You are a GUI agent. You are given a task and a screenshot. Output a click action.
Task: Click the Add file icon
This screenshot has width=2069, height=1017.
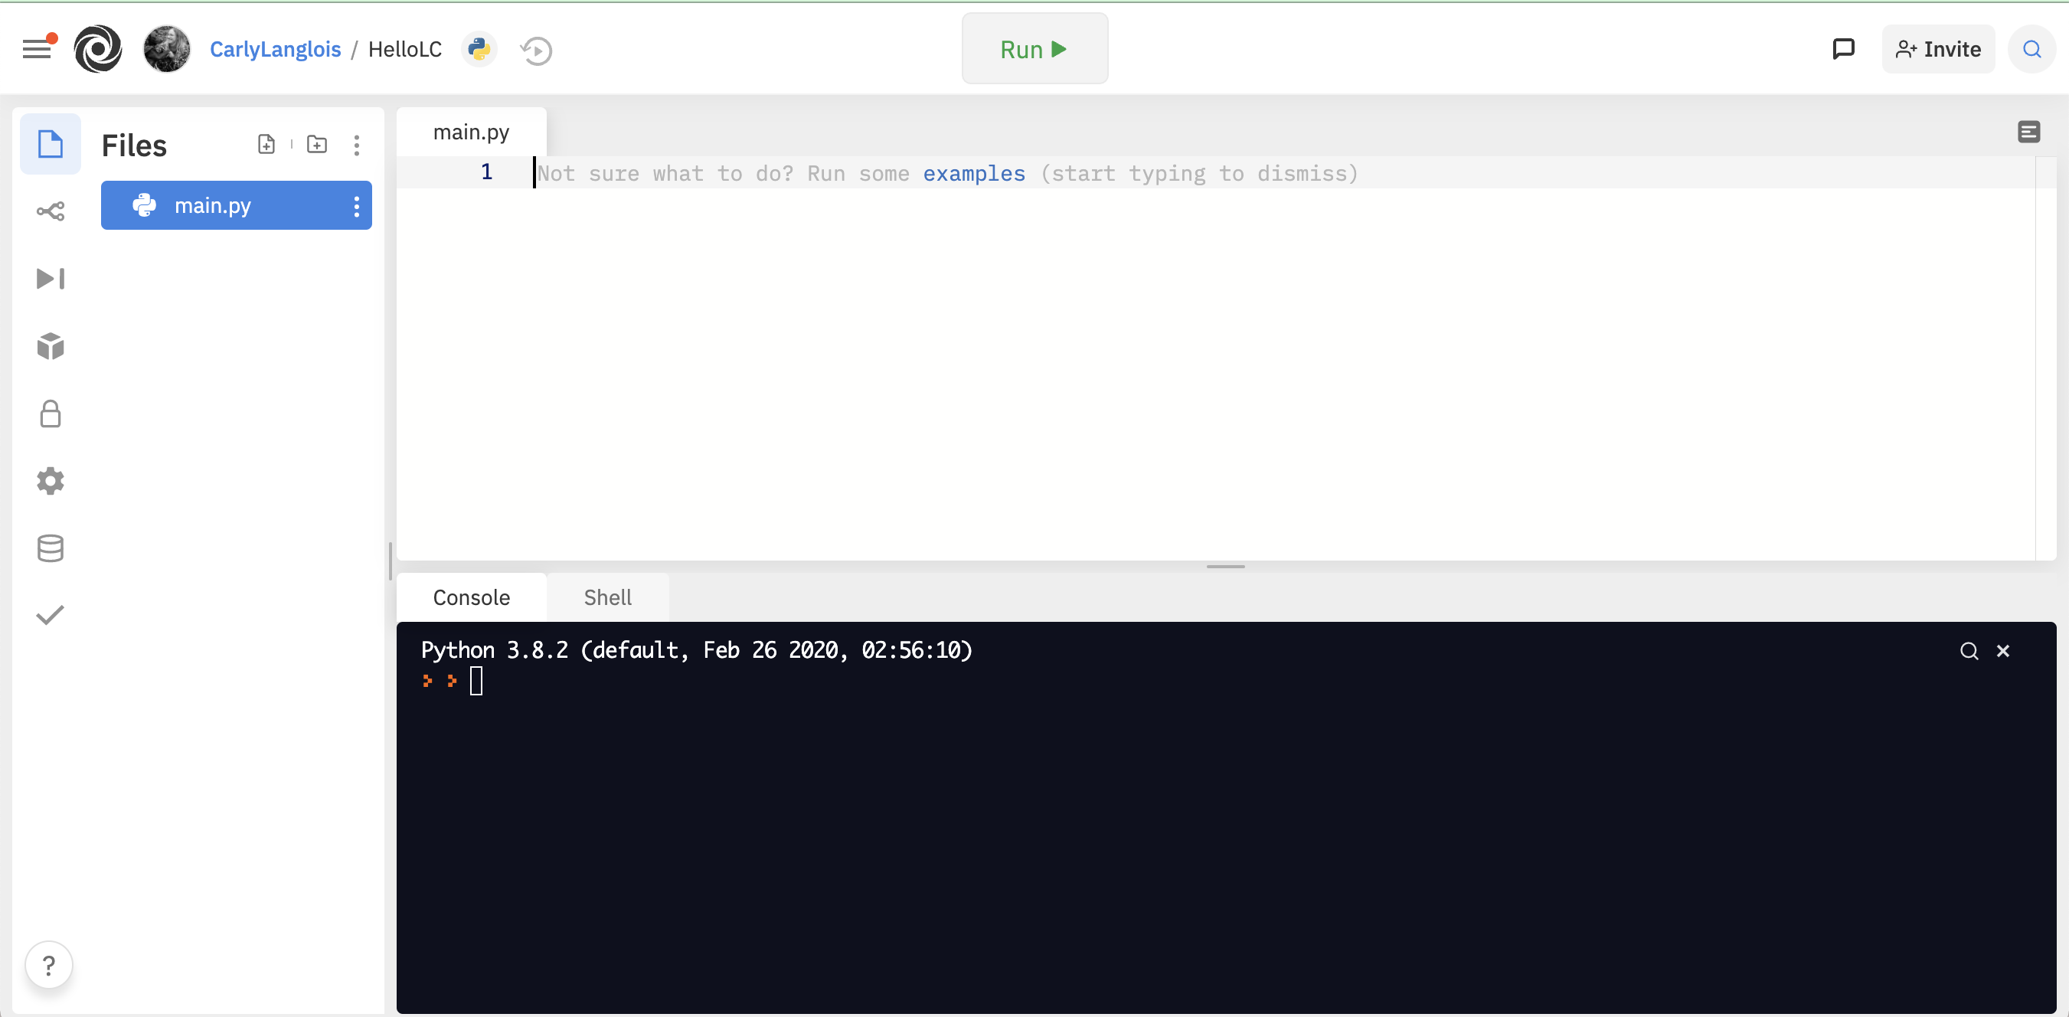tap(266, 145)
